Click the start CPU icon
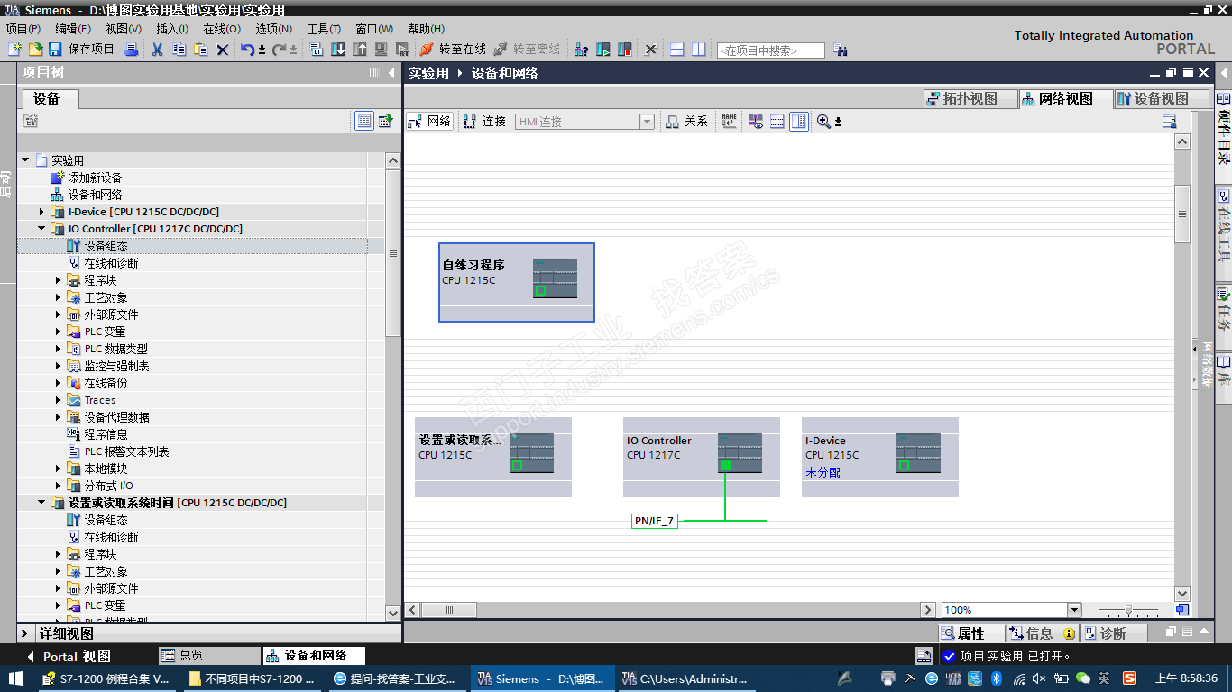Viewport: 1232px width, 692px height. click(603, 50)
